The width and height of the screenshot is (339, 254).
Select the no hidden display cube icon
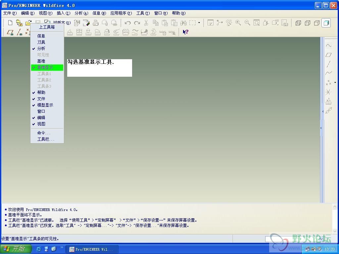(317, 23)
